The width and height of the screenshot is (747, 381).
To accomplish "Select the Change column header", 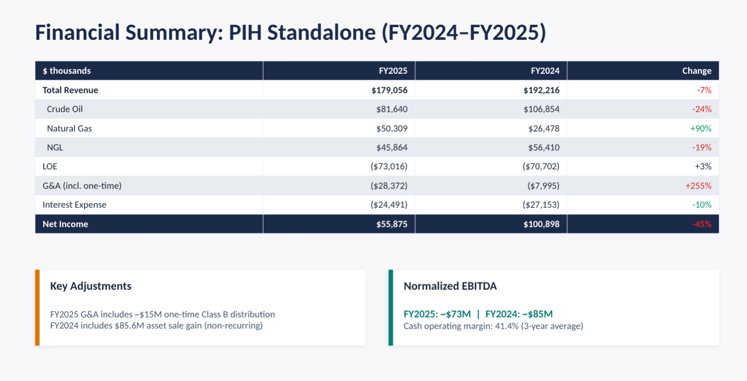I will [x=696, y=71].
